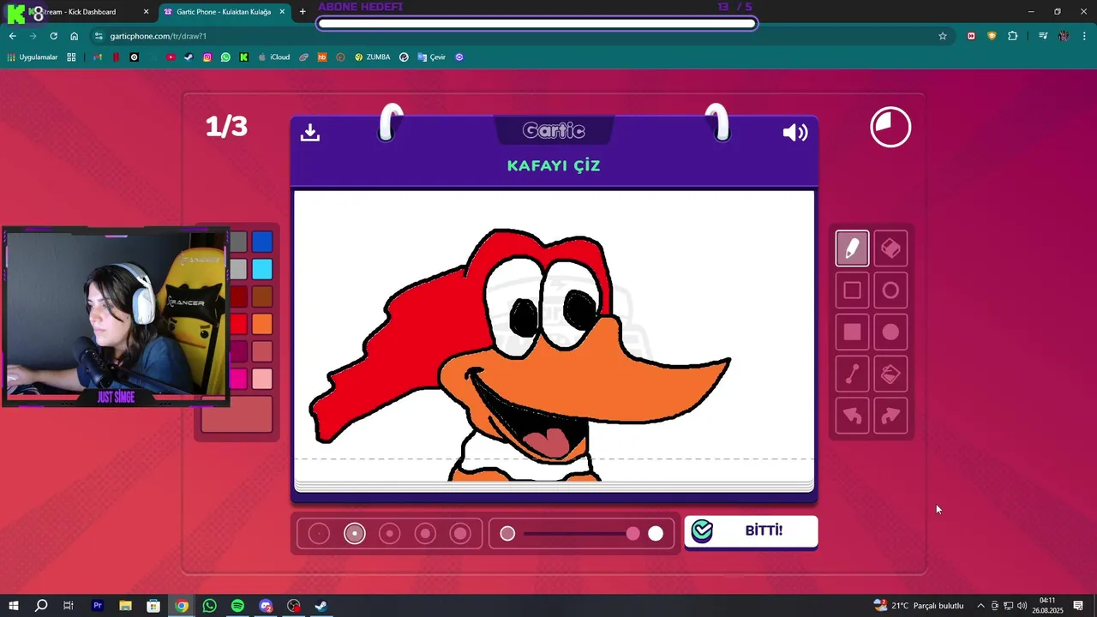Viewport: 1097px width, 617px height.
Task: Pick the filled rectangle tool
Action: [x=852, y=332]
